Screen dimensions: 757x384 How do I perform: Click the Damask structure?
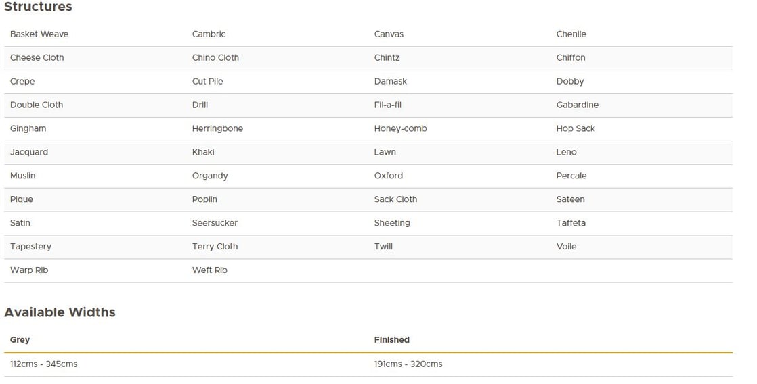[x=391, y=81]
